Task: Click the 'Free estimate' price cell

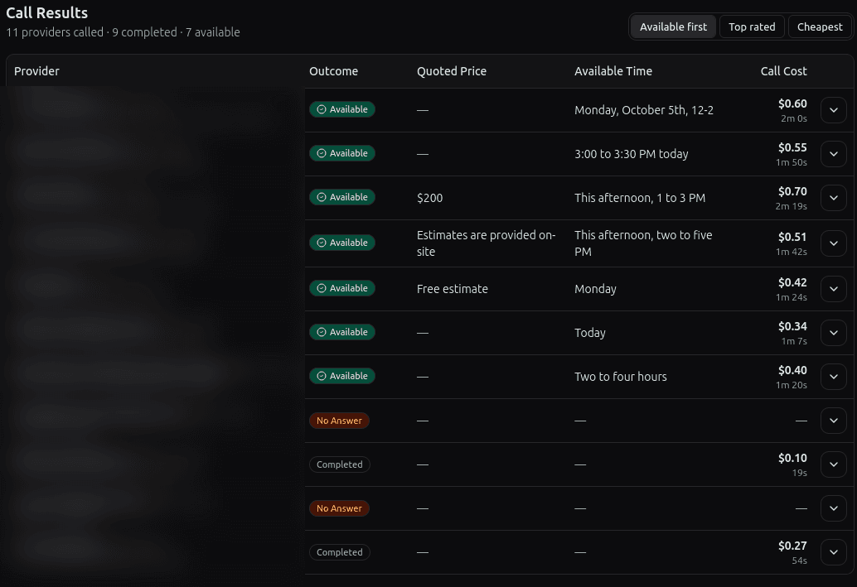Action: point(452,289)
